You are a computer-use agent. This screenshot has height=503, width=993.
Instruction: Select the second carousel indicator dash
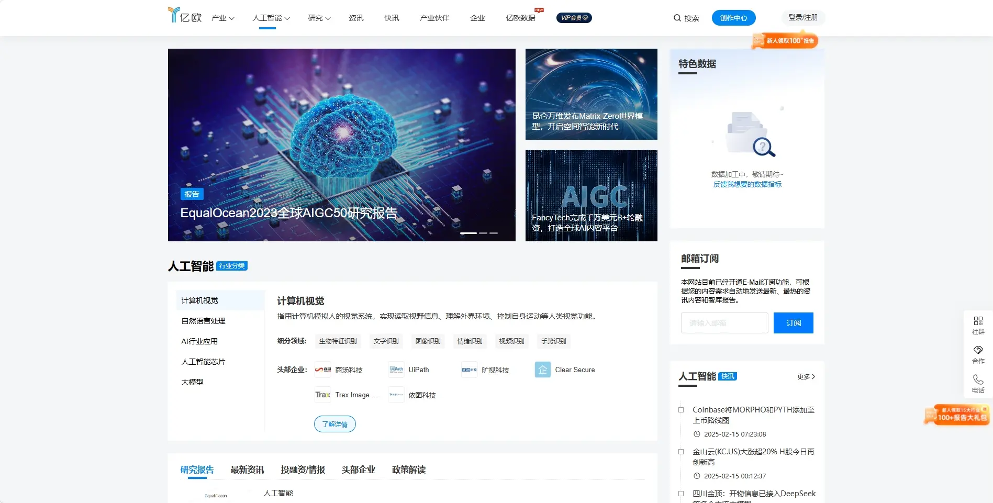pyautogui.click(x=483, y=233)
